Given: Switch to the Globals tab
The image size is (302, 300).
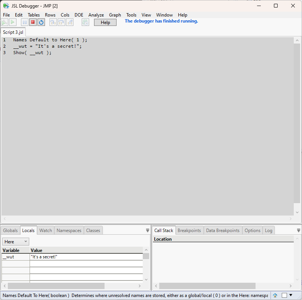Looking at the screenshot, I should pos(10,230).
